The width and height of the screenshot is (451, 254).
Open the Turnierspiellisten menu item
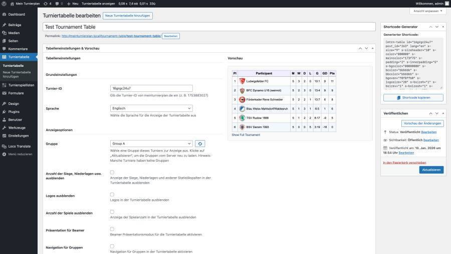21,85
